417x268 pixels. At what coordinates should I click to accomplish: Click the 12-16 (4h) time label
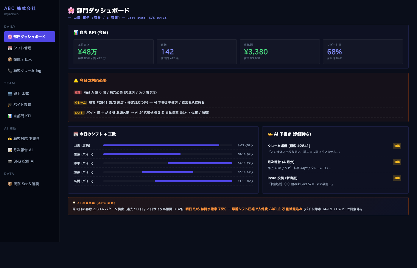coord(245,172)
